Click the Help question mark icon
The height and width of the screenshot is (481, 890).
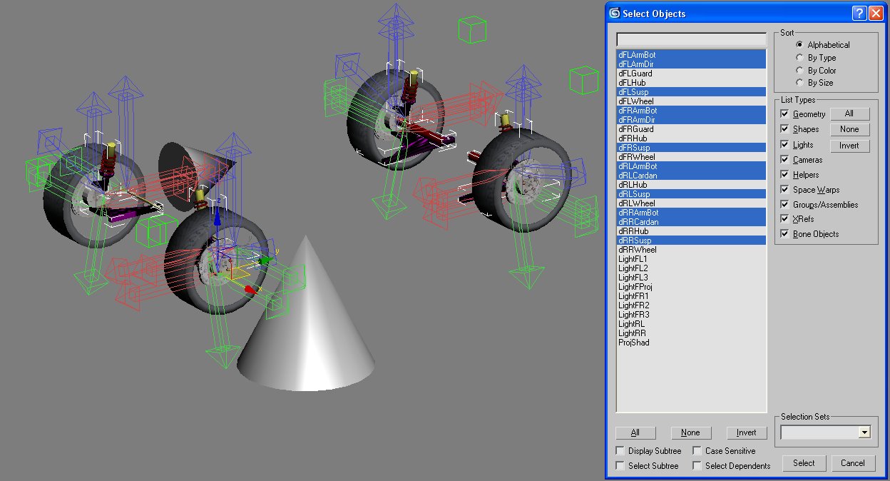click(859, 14)
